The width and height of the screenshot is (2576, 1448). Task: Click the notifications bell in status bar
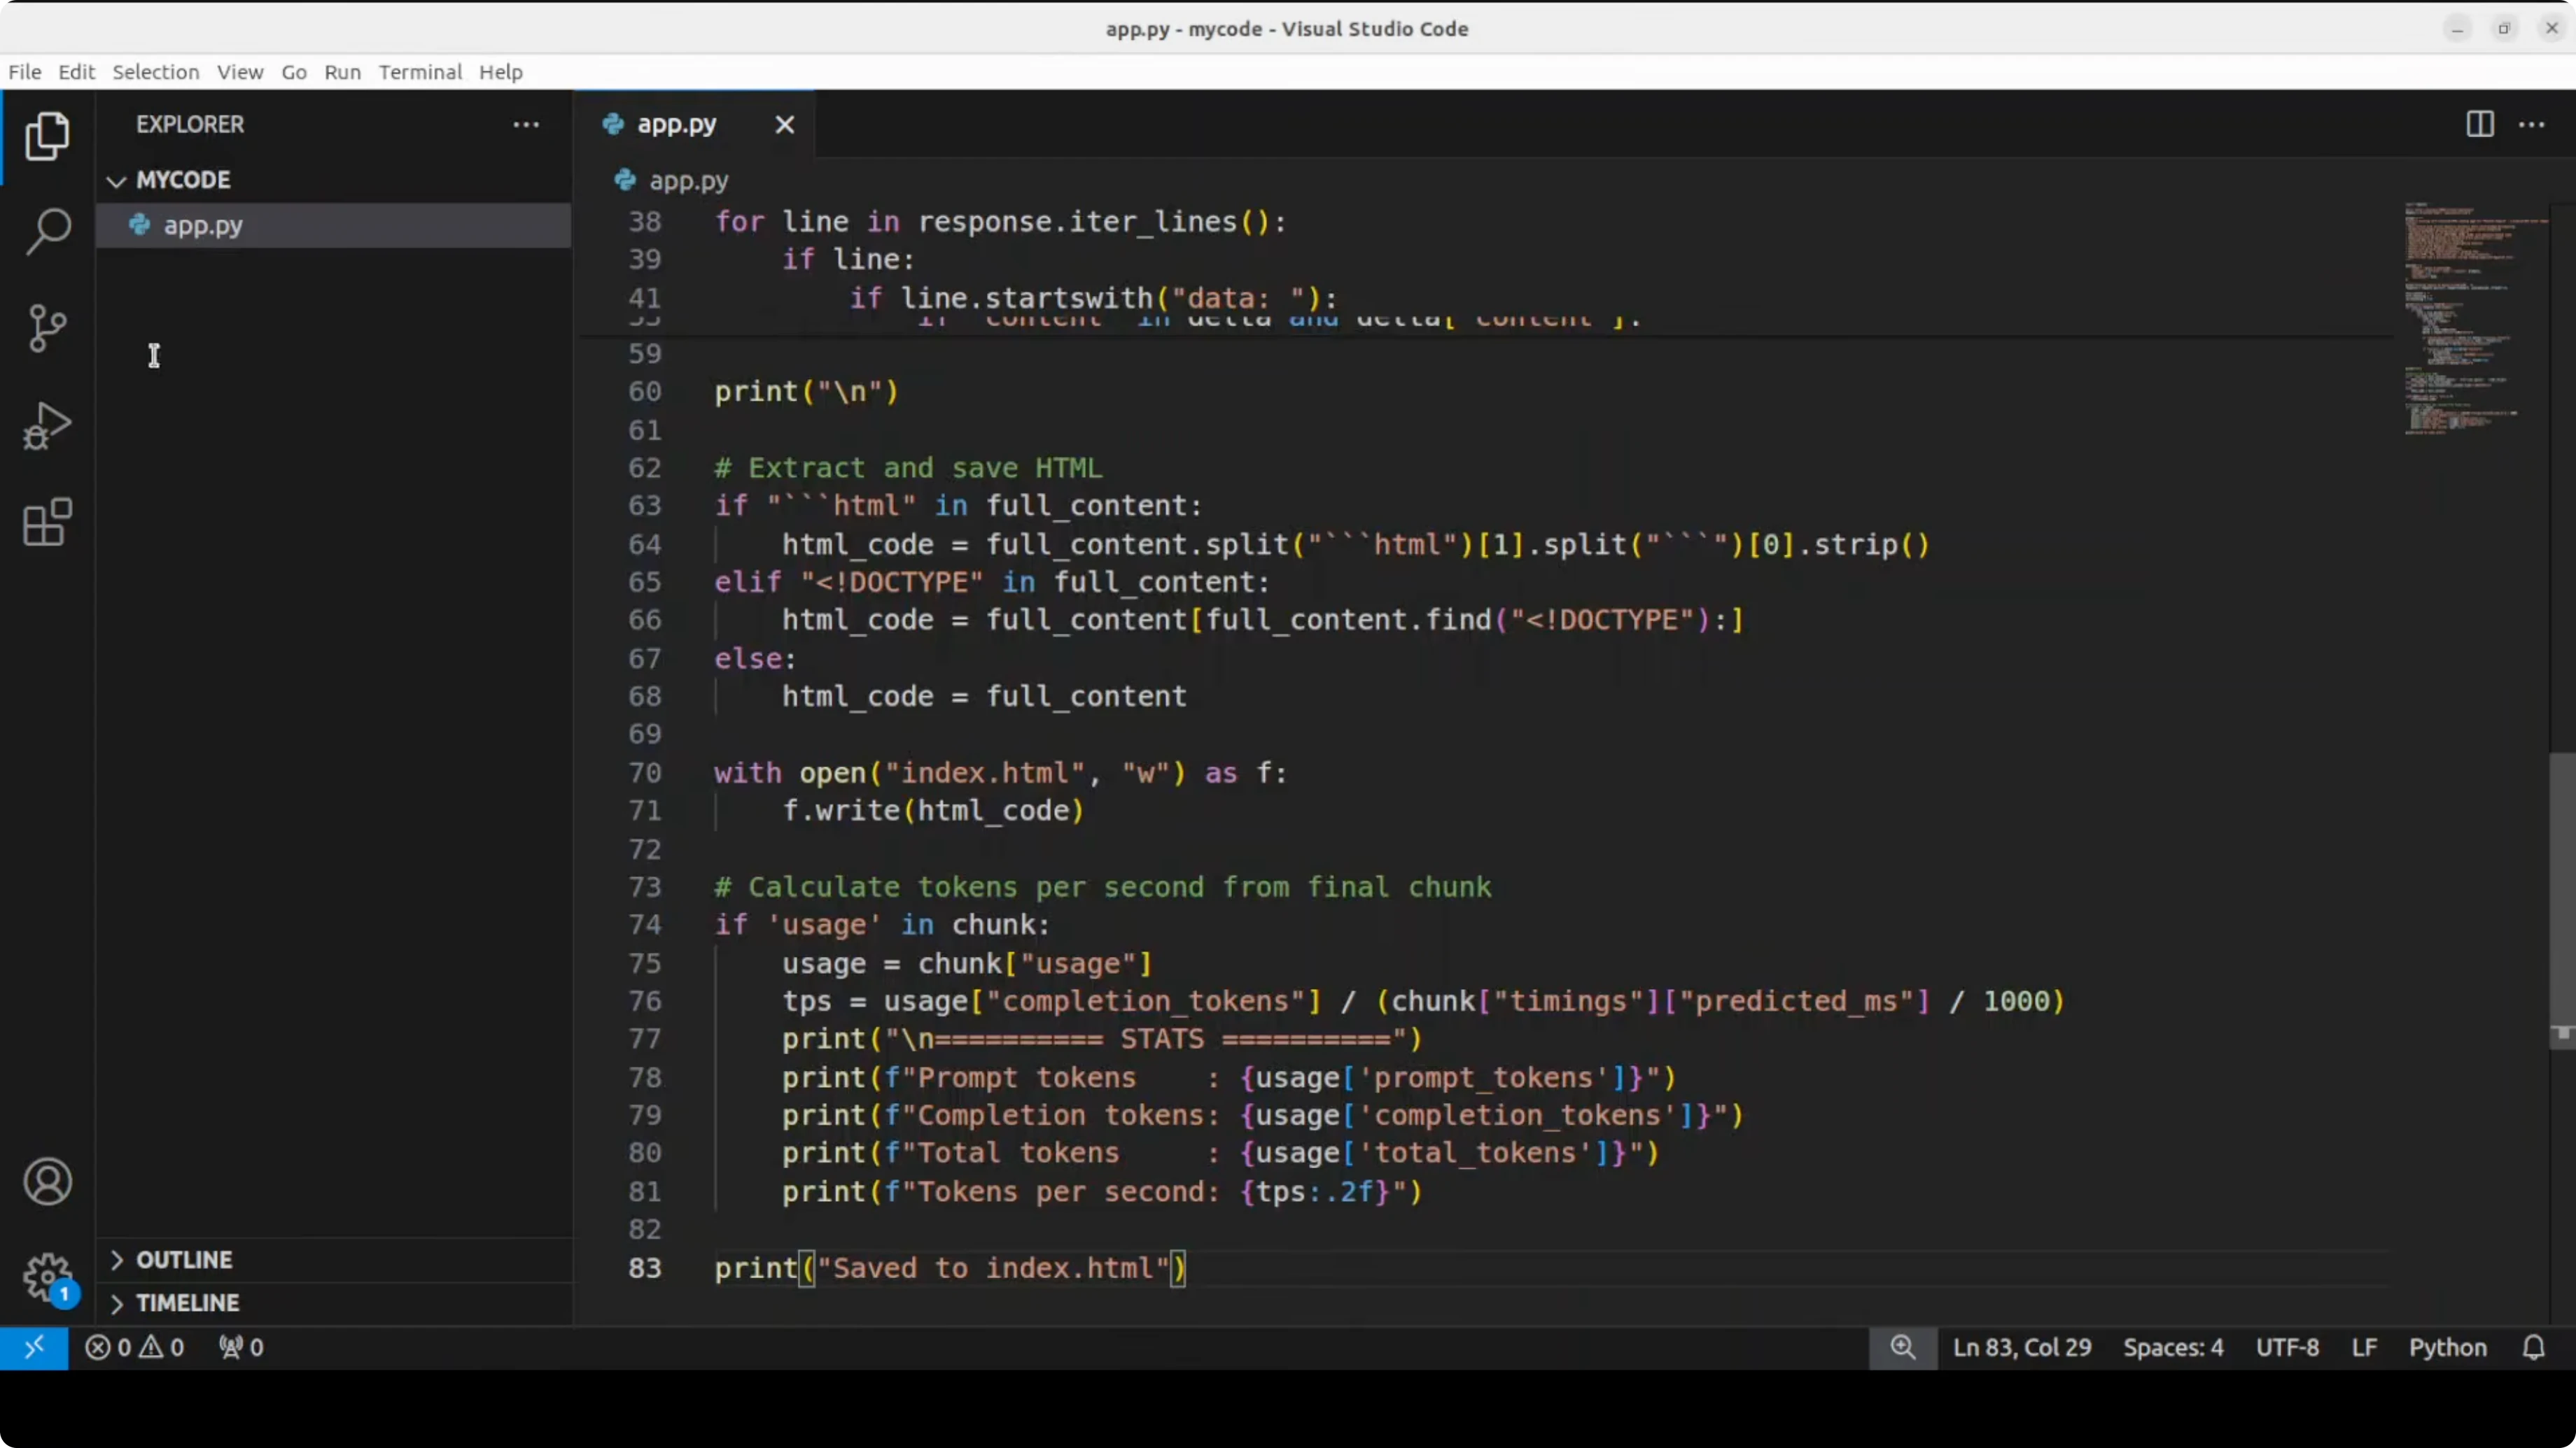2533,1347
